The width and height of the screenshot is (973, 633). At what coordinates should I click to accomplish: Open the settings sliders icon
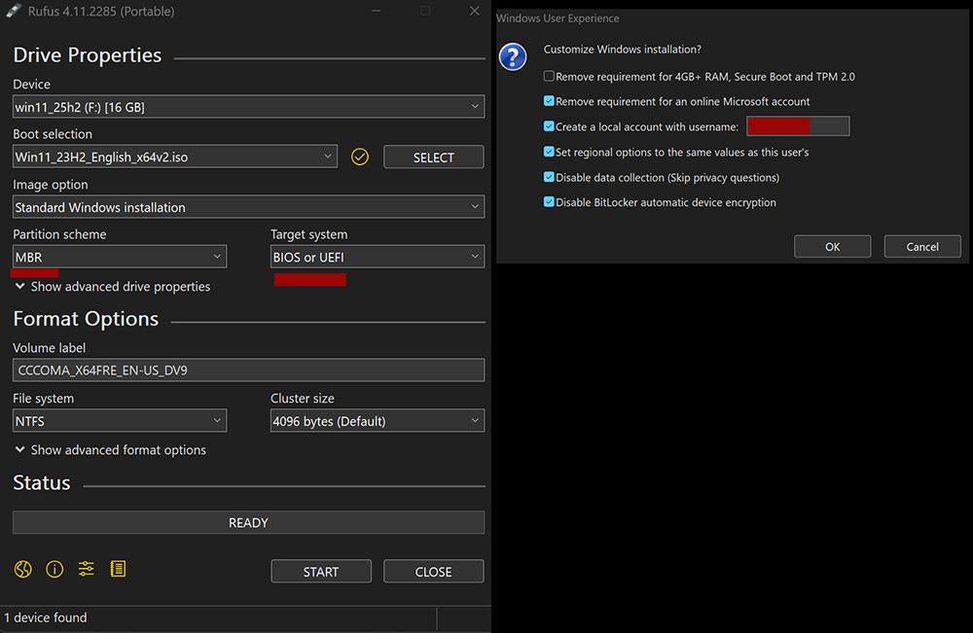(x=87, y=570)
